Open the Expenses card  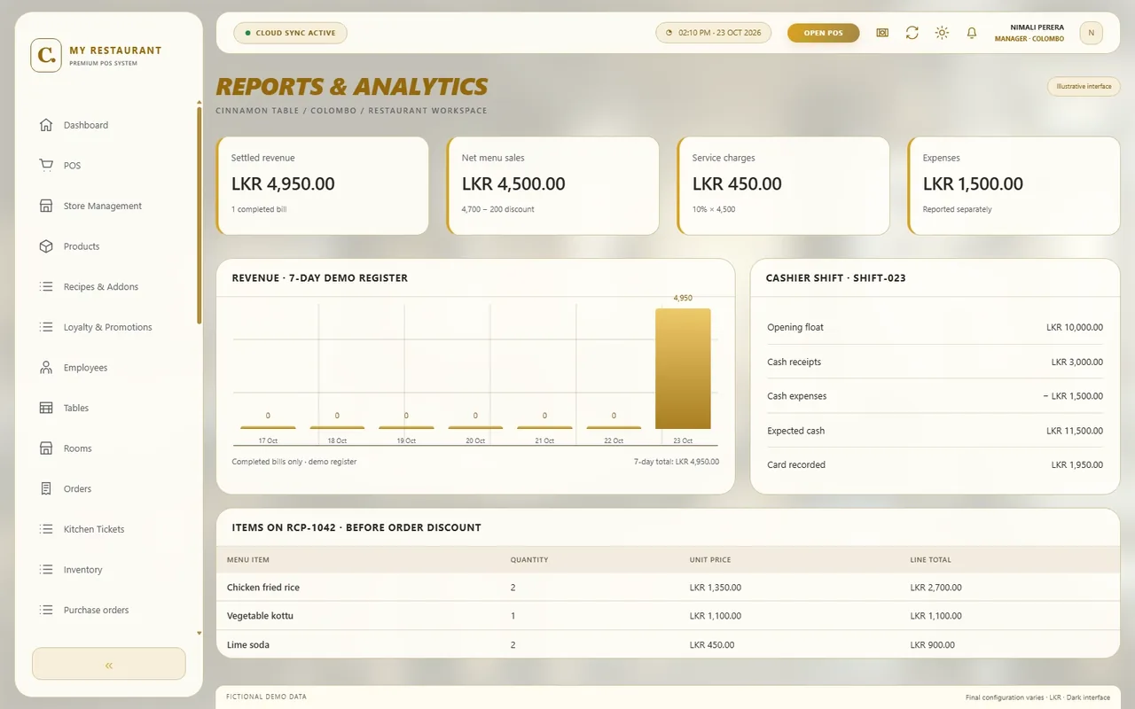[x=1014, y=185]
